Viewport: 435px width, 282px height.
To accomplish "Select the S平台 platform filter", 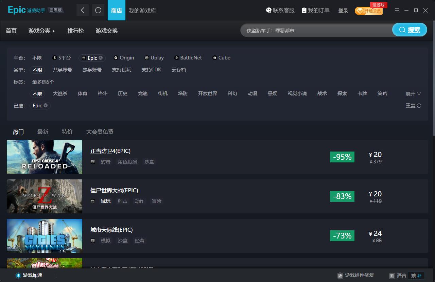I will [x=62, y=58].
